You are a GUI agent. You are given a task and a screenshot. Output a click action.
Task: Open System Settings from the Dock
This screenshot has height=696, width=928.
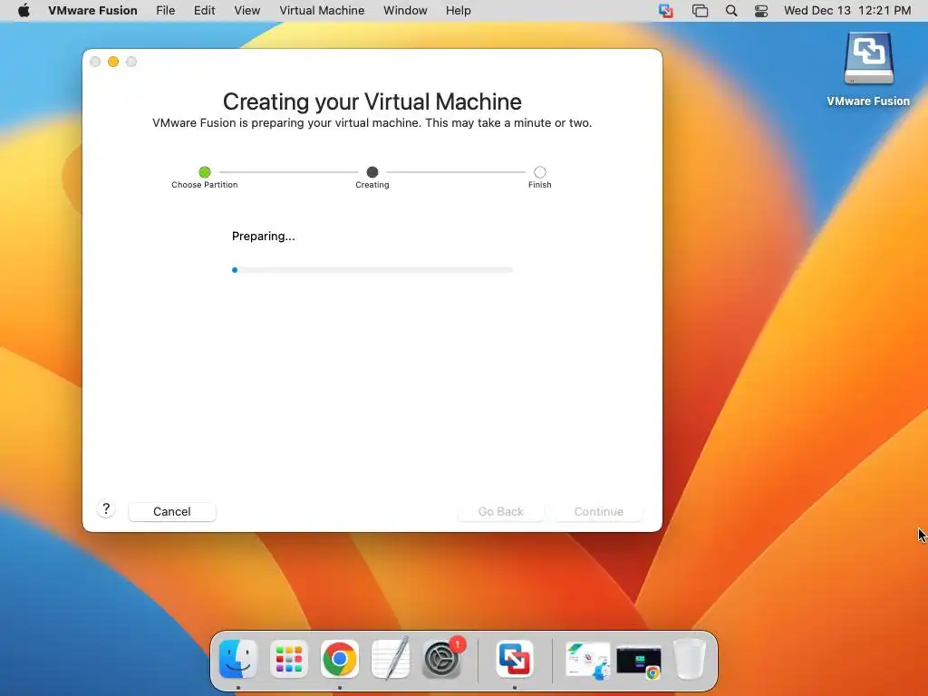441,659
